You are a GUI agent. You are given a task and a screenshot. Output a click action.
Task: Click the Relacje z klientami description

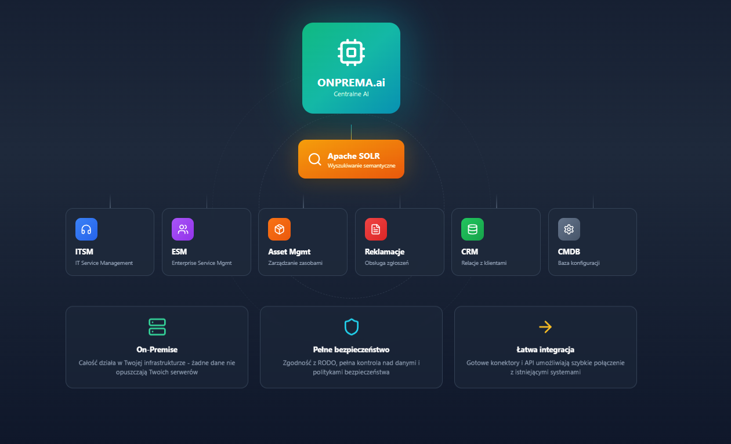(x=484, y=263)
